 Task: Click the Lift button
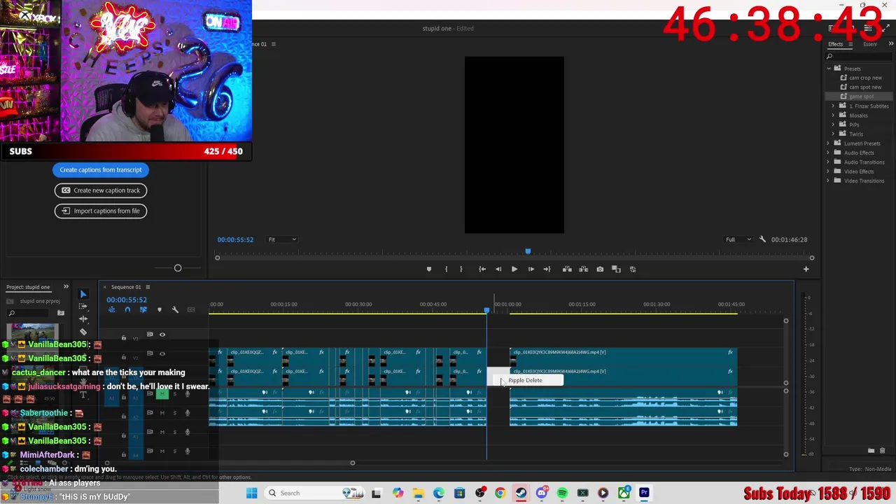tap(567, 269)
